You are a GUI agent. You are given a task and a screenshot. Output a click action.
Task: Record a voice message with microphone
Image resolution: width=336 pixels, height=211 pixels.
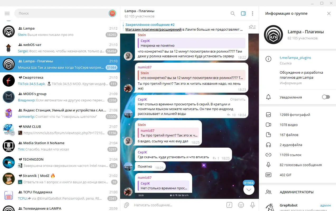click(253, 205)
